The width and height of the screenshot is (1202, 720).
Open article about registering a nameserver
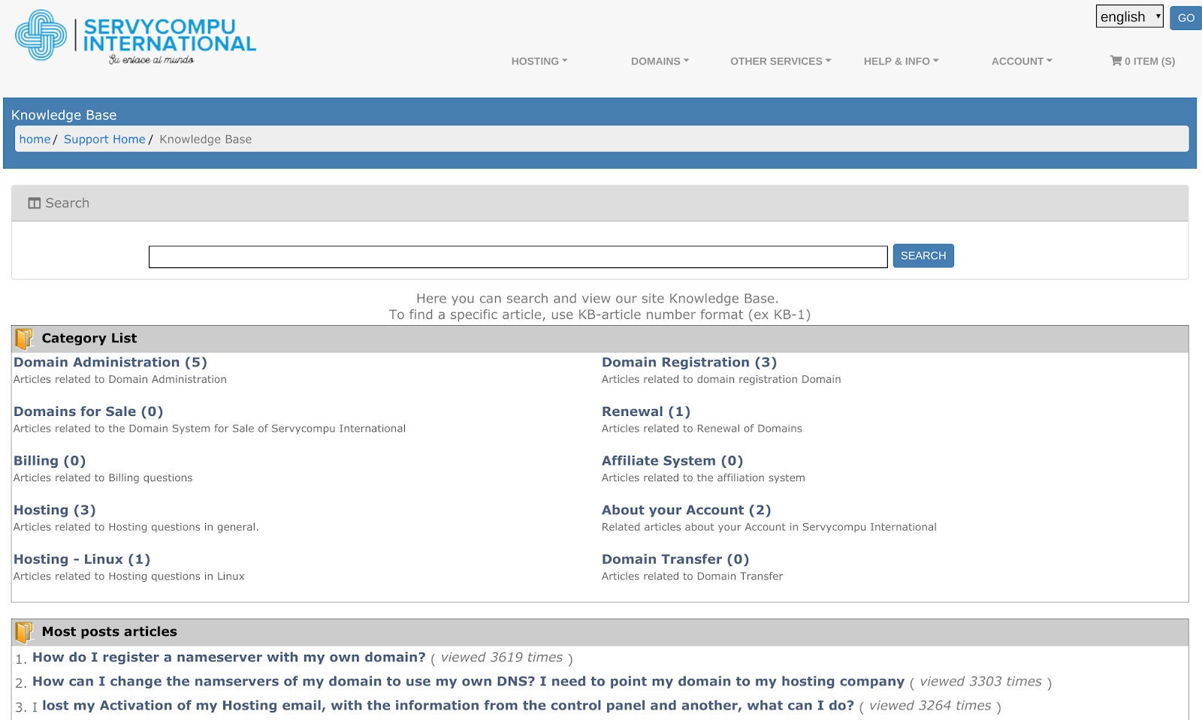point(229,658)
